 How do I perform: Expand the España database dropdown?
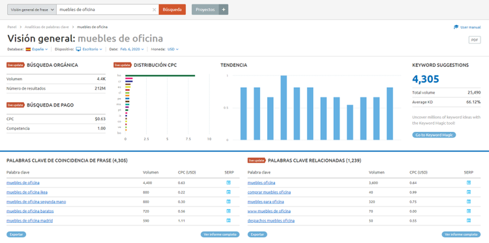point(40,49)
